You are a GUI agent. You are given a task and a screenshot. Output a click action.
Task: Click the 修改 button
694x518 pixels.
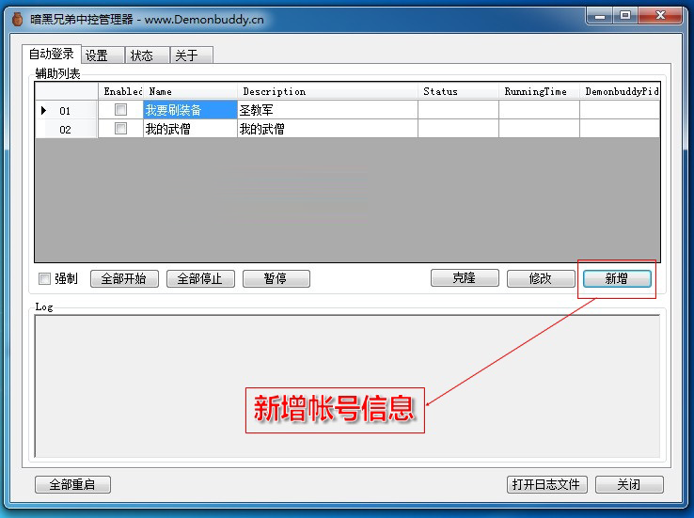[540, 279]
